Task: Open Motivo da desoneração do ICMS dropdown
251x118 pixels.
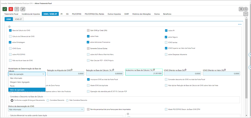Action: click(46, 109)
